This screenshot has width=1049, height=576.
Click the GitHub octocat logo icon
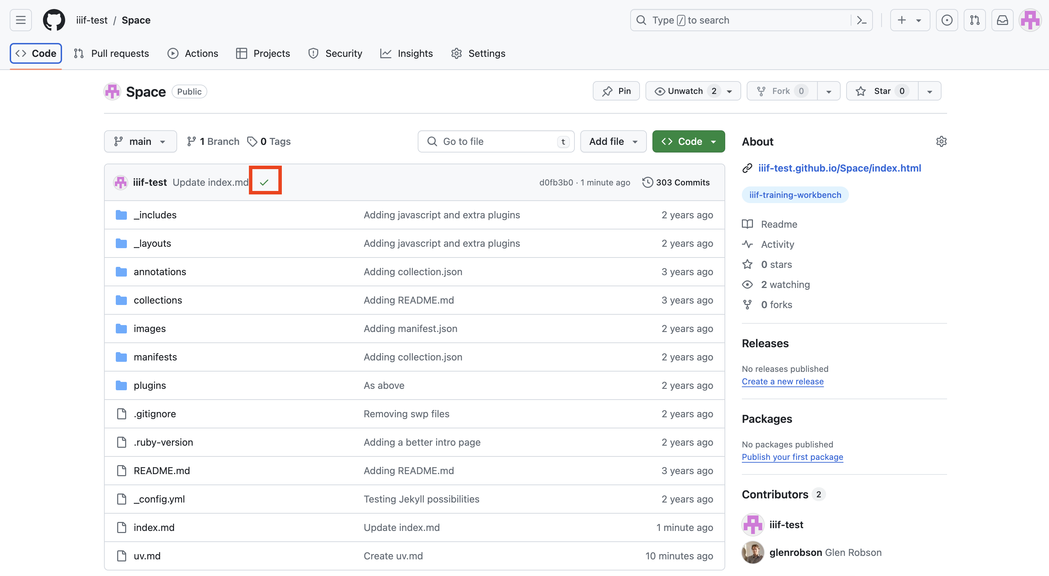point(53,20)
